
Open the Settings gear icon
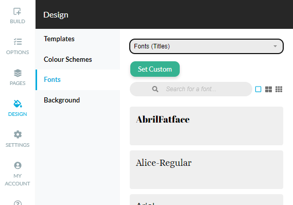click(x=18, y=134)
